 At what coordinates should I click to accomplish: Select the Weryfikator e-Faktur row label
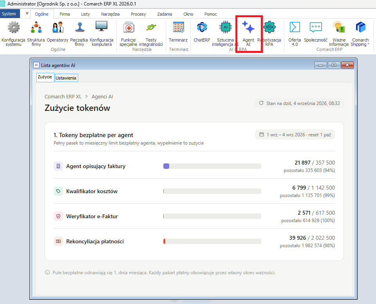point(92,216)
